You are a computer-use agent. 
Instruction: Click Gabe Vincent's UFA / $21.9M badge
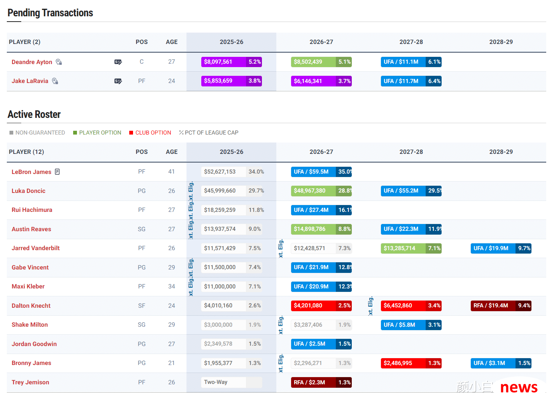click(321, 267)
